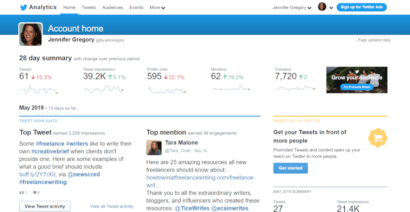Click the Twitter bird logo
Viewport: 410px width, 212px height.
(24, 7)
